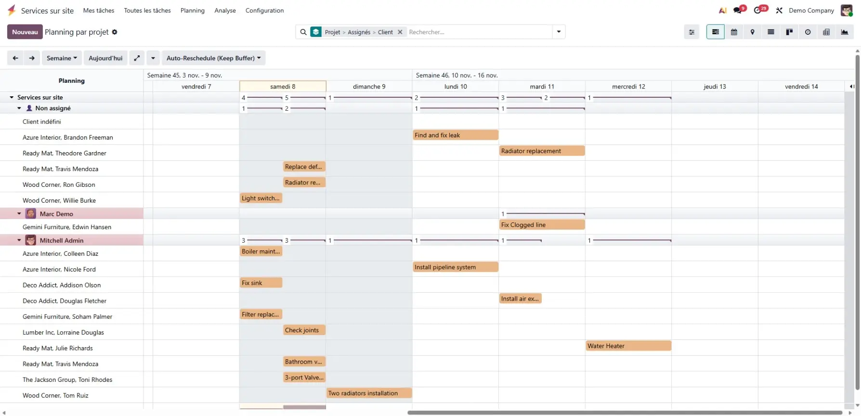Go to previous week with left arrow

point(15,58)
